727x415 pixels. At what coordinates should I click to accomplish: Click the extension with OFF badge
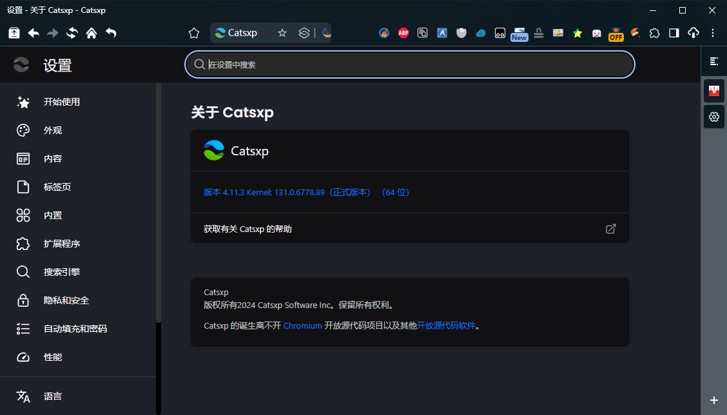pyautogui.click(x=616, y=34)
